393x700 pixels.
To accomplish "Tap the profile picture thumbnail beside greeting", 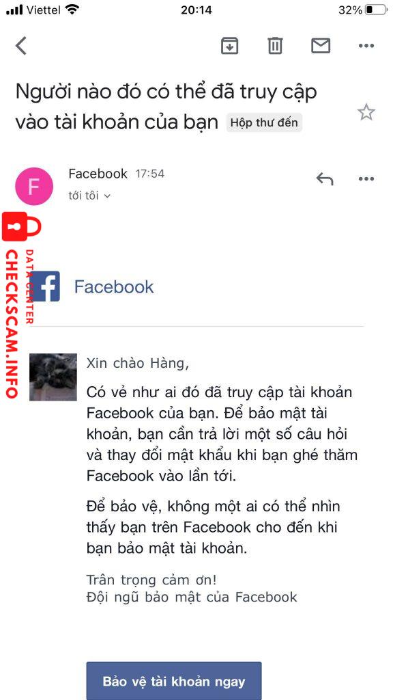I will click(x=53, y=377).
